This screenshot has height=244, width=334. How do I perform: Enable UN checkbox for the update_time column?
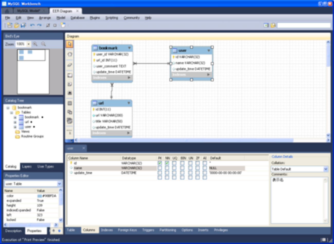pos(190,173)
